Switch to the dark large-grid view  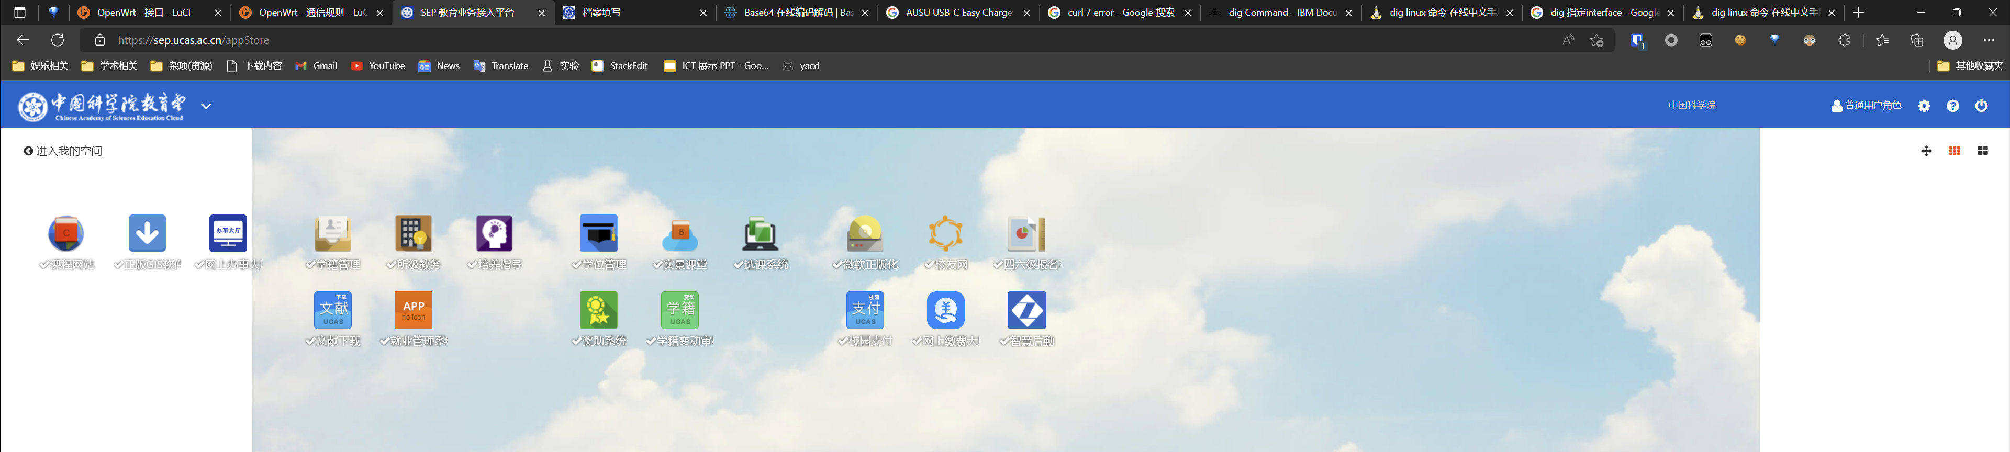[x=1983, y=151]
